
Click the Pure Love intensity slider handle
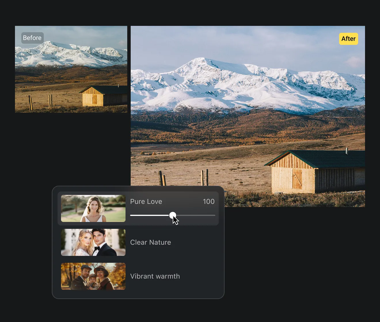[173, 215]
